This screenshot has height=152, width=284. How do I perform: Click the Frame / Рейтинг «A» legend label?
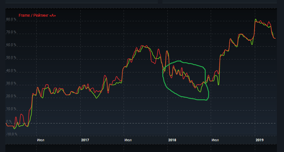click(x=37, y=15)
